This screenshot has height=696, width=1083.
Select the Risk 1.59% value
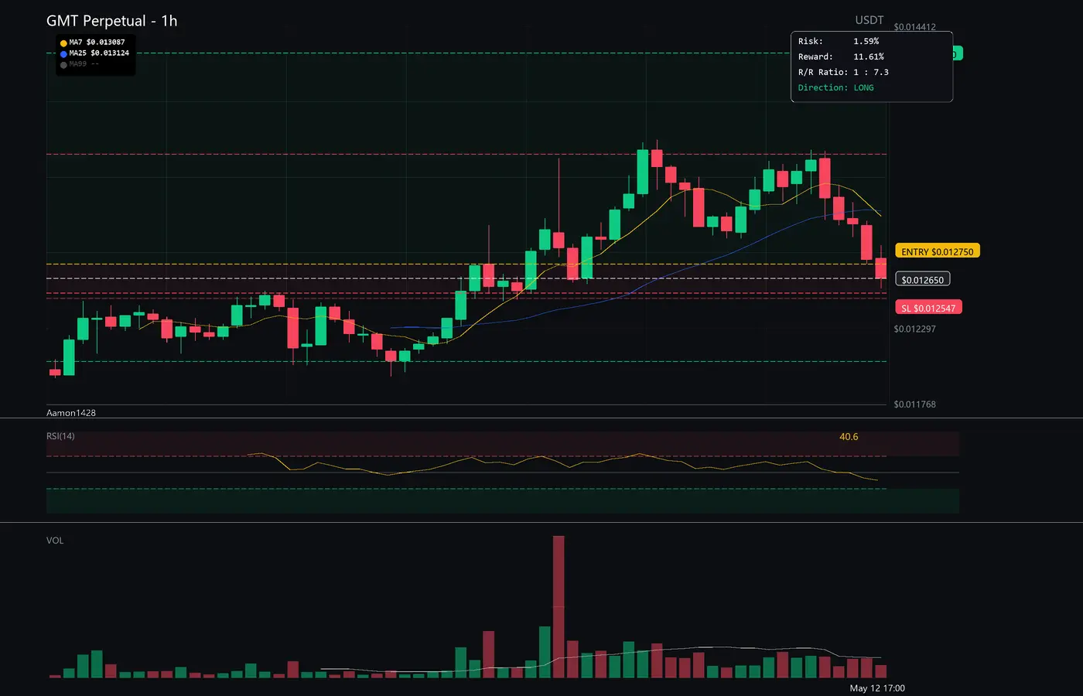(x=866, y=41)
